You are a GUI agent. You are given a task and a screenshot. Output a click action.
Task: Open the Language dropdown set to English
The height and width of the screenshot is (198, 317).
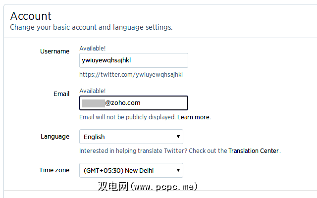[131, 137]
